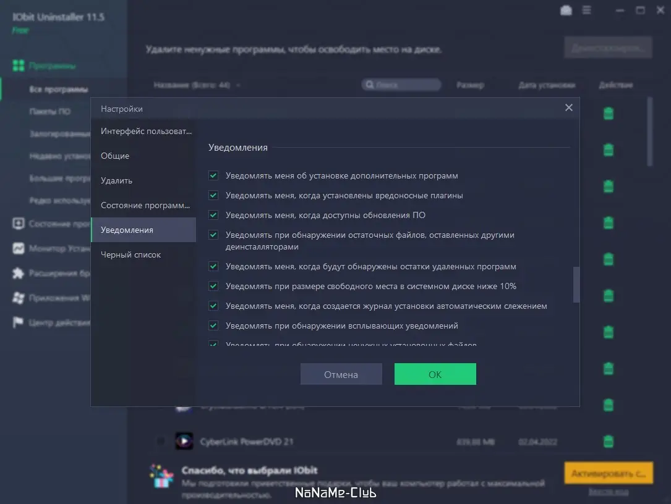
Task: Click the Программы grid icon in sidebar
Action: 19,65
